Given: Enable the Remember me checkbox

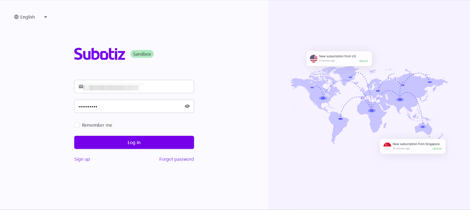Looking at the screenshot, I should tap(77, 125).
